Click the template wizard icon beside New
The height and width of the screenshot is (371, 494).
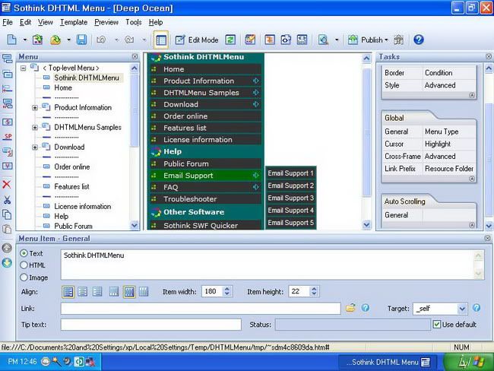(38, 40)
